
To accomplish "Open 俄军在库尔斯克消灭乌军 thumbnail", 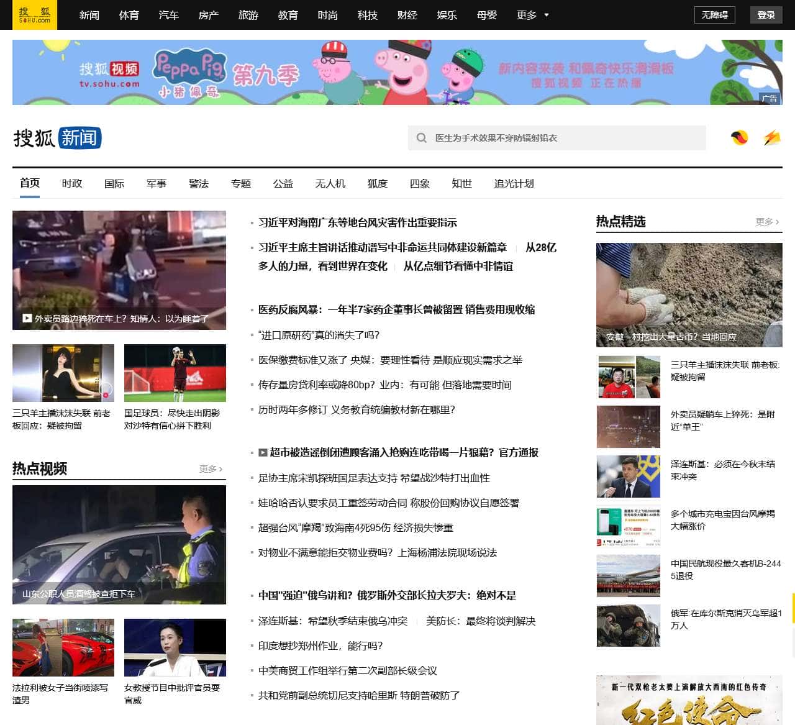I will pos(629,626).
